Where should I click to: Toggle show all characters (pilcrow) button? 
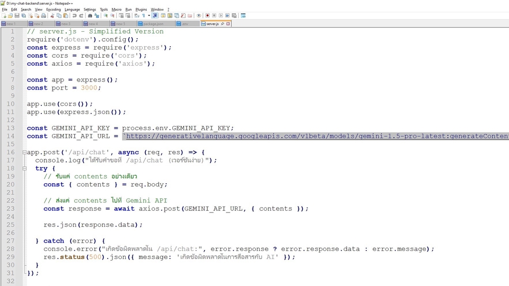(x=144, y=16)
